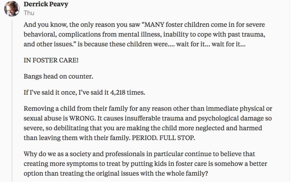The height and width of the screenshot is (182, 296).
Task: Click the number '4,218' in the comment
Action: 118,92
